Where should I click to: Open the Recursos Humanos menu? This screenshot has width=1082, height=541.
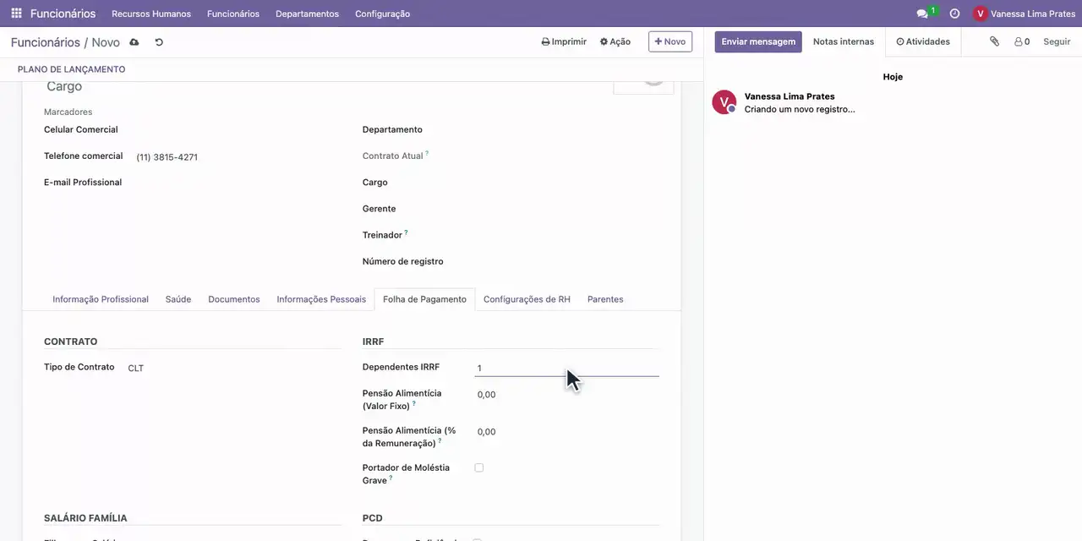coord(151,14)
